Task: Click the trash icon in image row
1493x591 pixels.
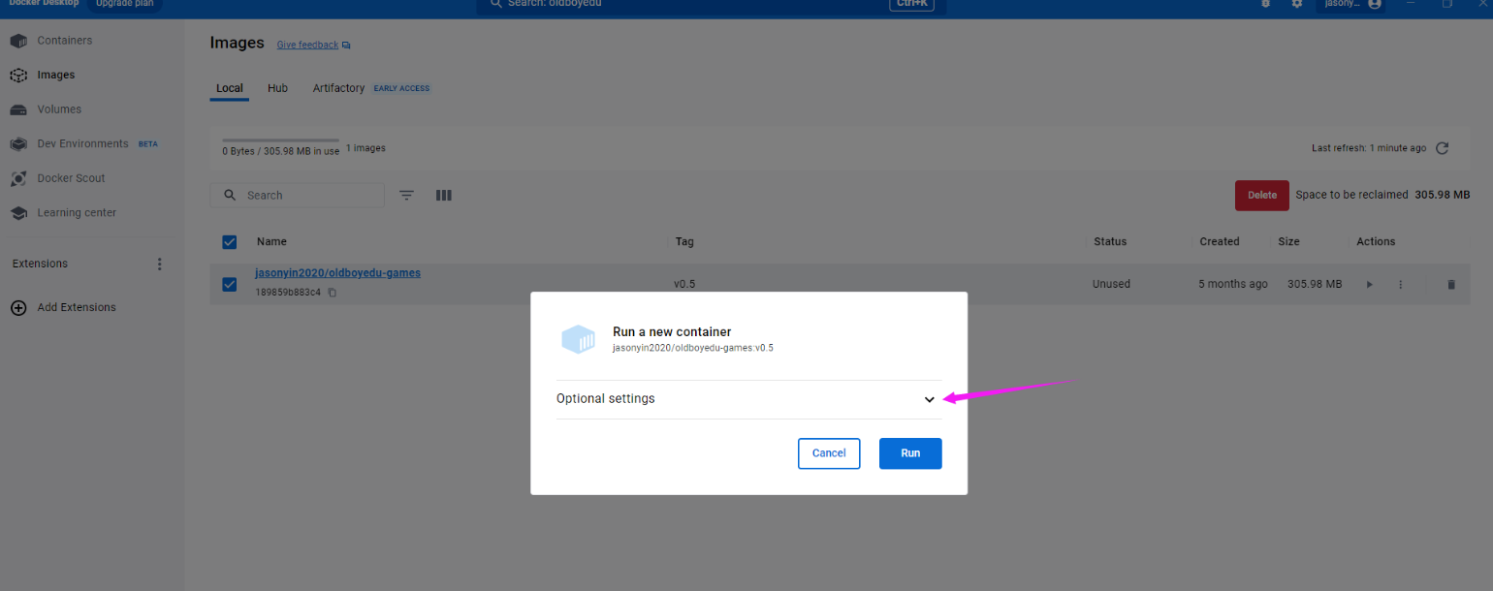Action: (1451, 285)
